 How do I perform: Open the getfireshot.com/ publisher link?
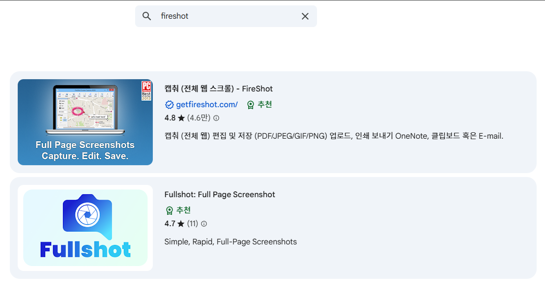(207, 104)
